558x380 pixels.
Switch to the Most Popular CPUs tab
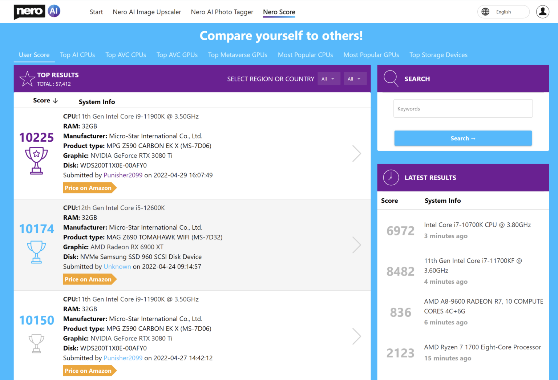point(305,55)
